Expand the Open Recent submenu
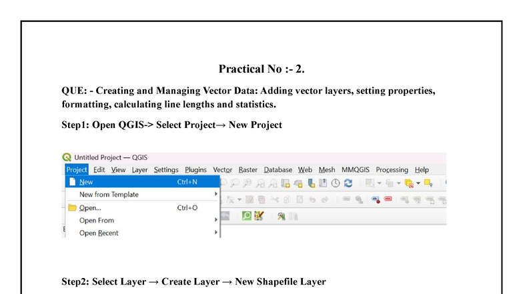The height and width of the screenshot is (294, 523). (143, 233)
